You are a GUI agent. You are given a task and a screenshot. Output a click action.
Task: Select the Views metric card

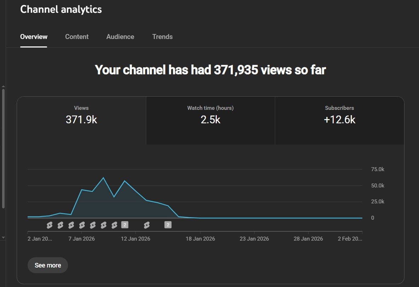81,116
